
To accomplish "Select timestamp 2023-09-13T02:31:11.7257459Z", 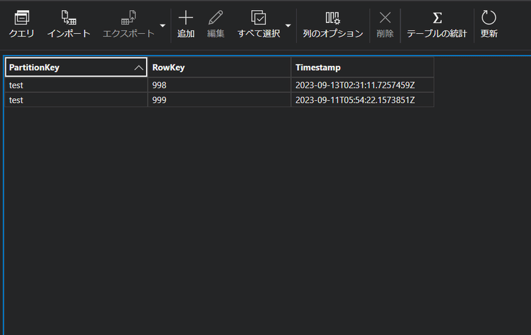I will click(x=362, y=85).
